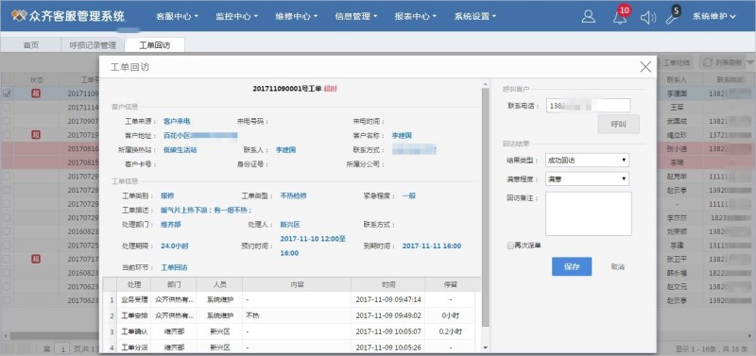Image resolution: width=756 pixels, height=356 pixels.
Task: Click into the 回访备注 text area
Action: (x=588, y=214)
